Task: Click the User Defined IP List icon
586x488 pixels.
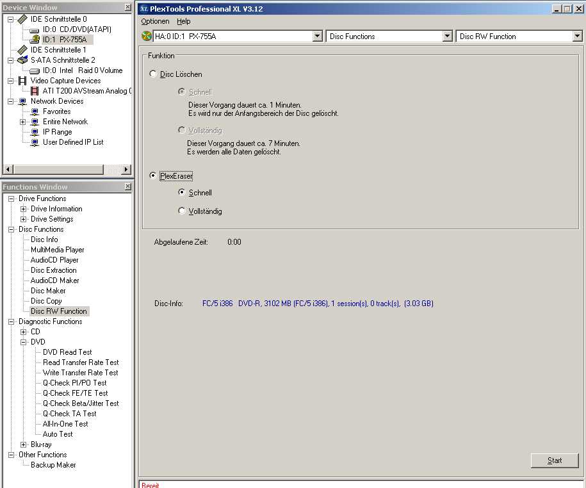Action: 35,142
